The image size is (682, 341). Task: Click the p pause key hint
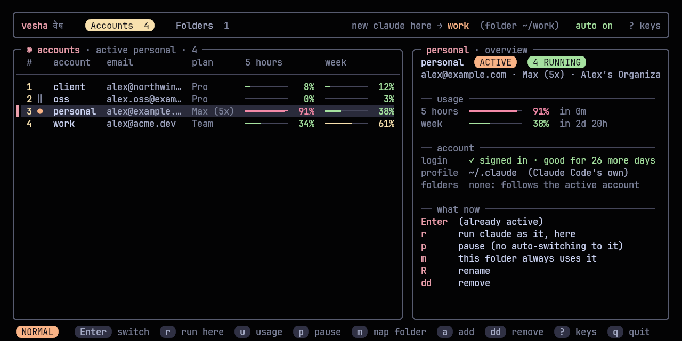pos(317,332)
